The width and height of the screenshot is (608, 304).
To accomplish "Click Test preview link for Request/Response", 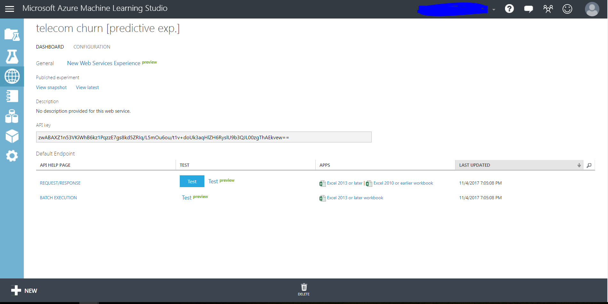I will (x=221, y=181).
